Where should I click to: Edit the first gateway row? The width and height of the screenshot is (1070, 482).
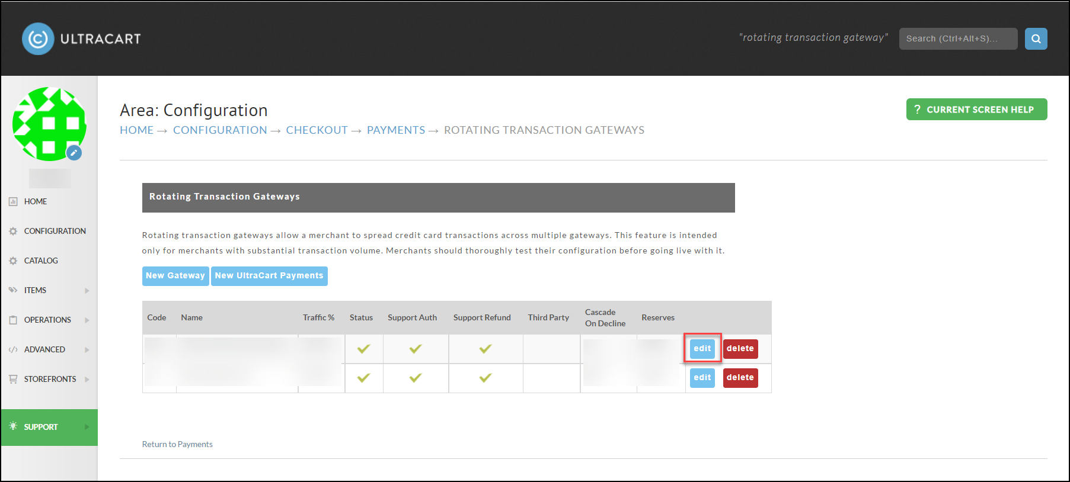pos(702,349)
